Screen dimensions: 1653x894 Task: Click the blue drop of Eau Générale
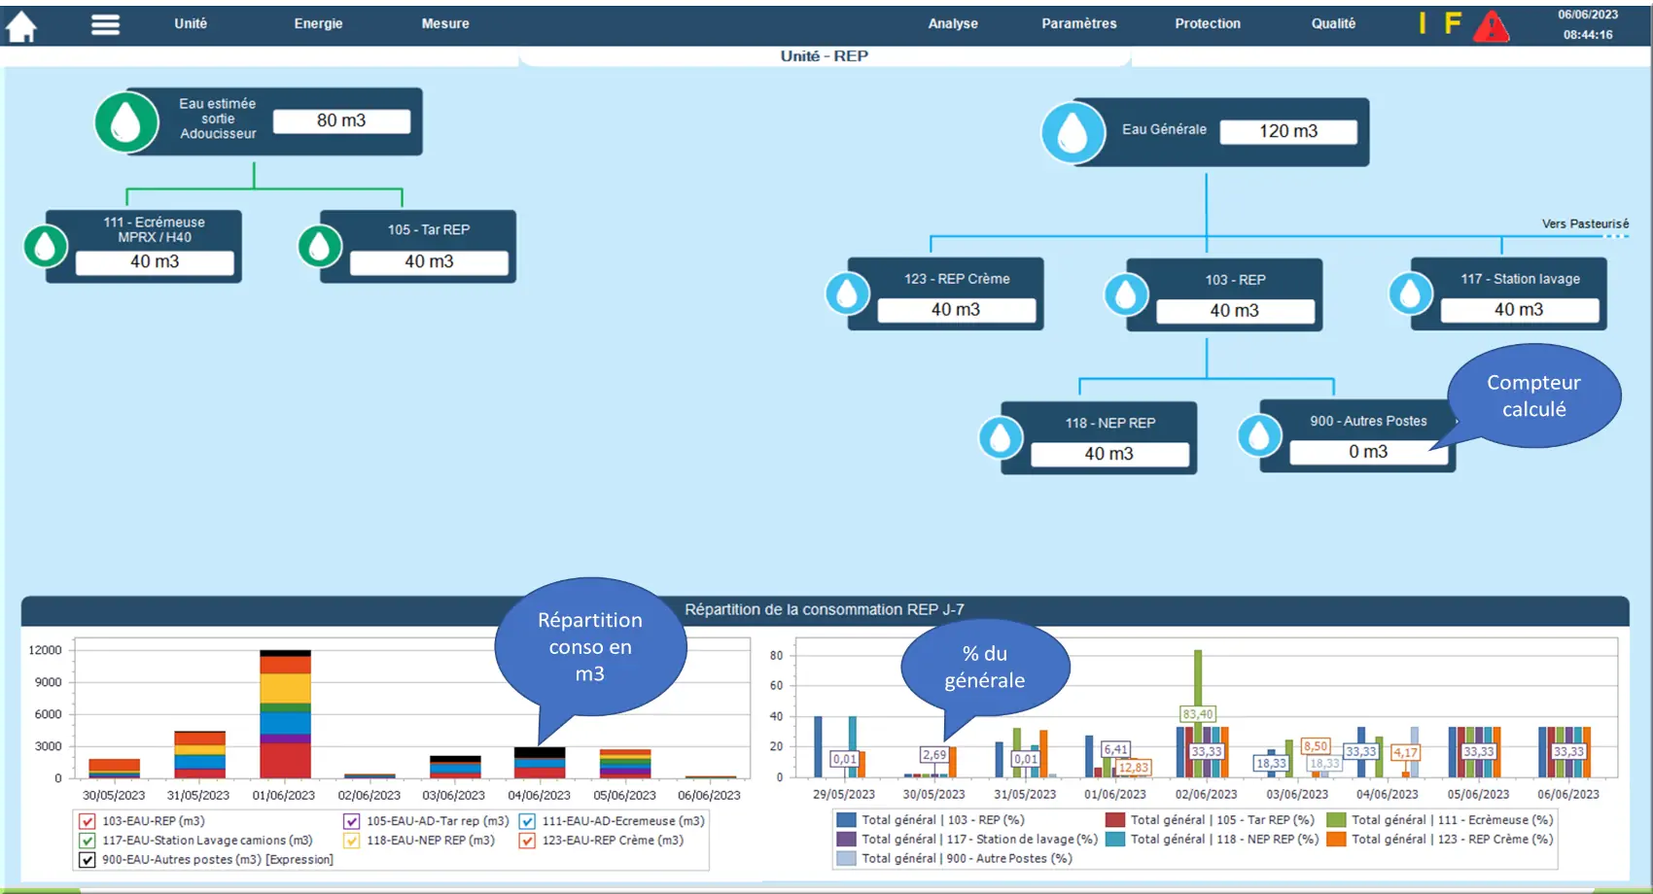[1073, 132]
